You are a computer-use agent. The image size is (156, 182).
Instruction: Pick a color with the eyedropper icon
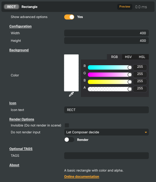[x=71, y=94]
